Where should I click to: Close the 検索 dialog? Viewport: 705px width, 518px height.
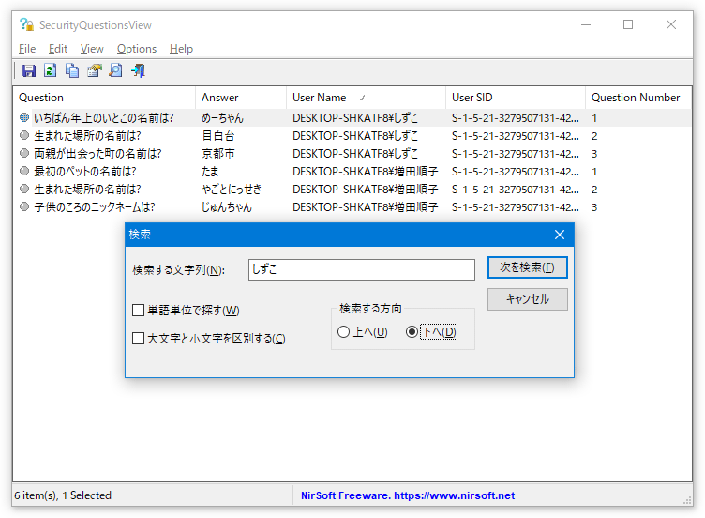point(560,235)
